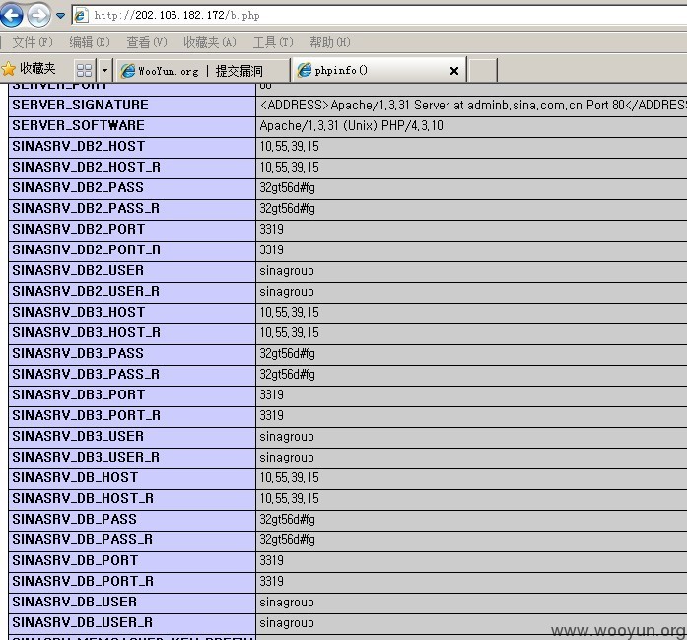687x640 pixels.
Task: Switch to WooYun.org 提交漏洞 tab
Action: [x=202, y=70]
